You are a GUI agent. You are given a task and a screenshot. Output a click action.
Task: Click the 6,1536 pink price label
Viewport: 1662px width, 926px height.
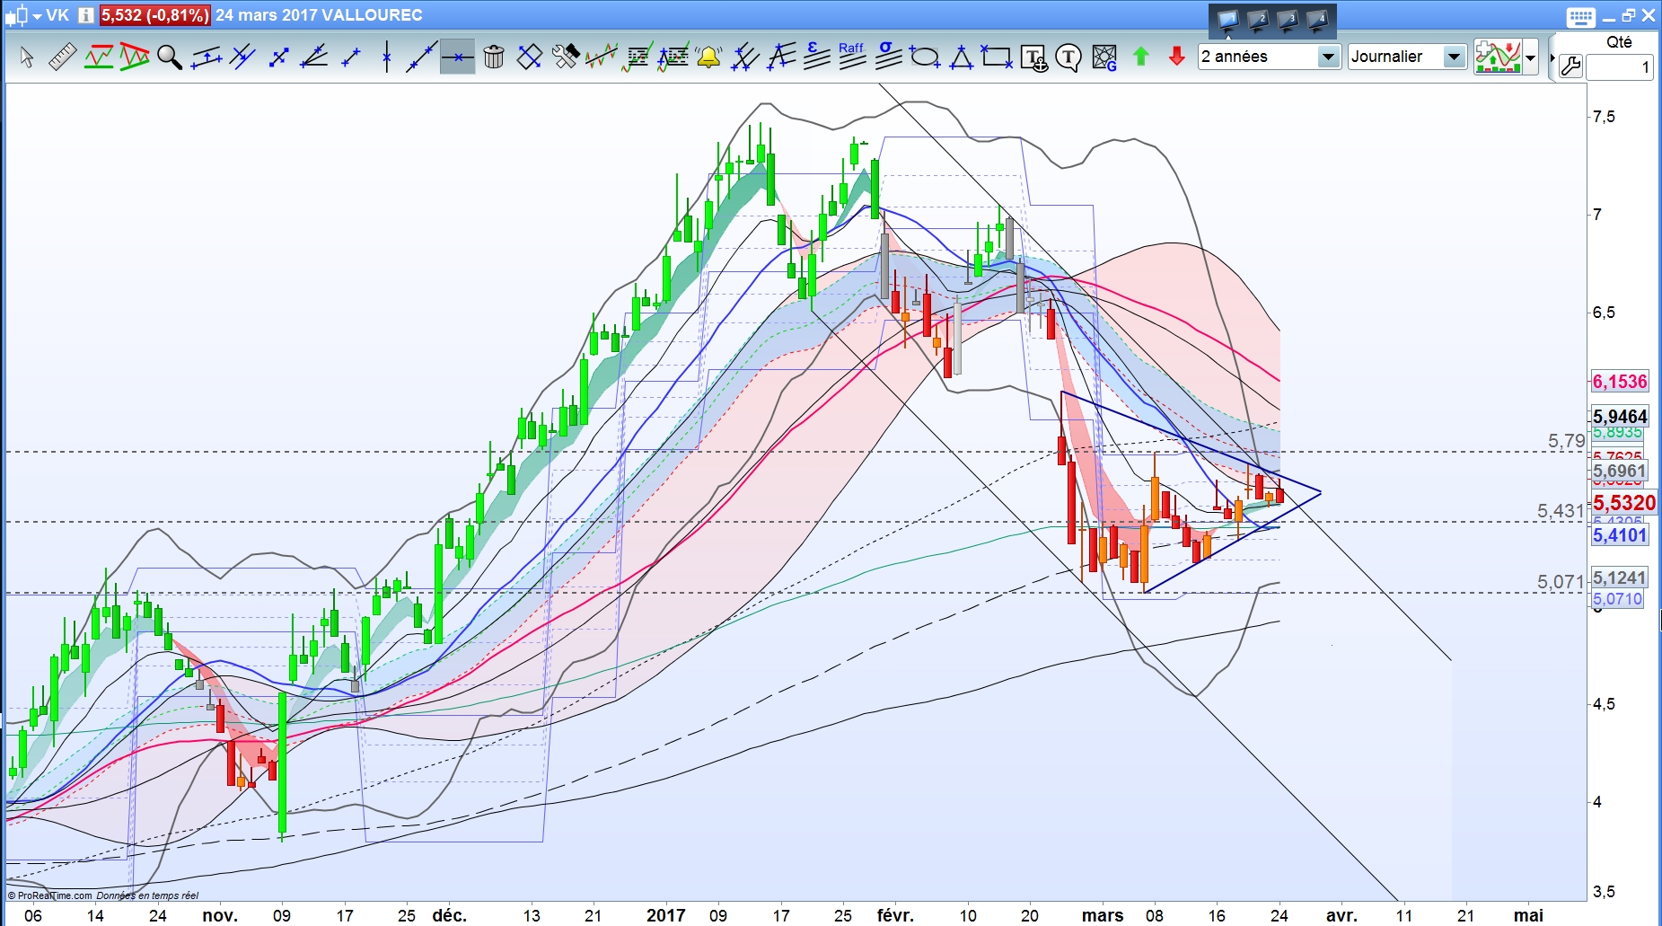point(1620,382)
